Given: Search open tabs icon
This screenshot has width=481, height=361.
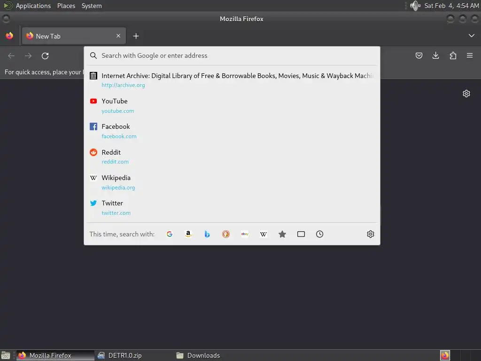Looking at the screenshot, I should (301, 234).
